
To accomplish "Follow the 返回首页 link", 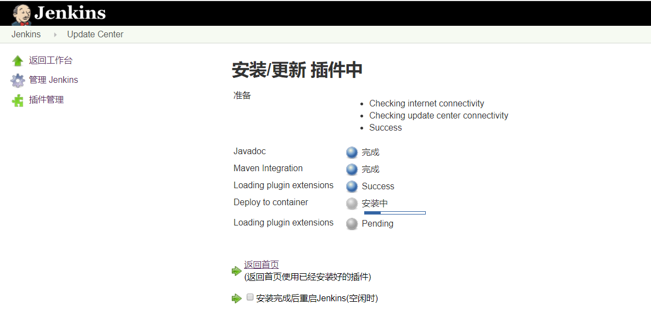I will tap(261, 264).
